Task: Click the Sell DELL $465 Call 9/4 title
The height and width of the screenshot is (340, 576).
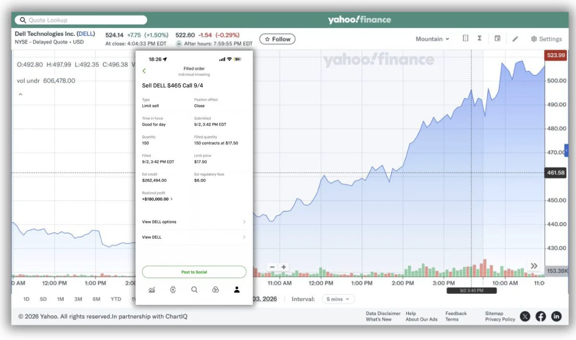Action: click(172, 85)
